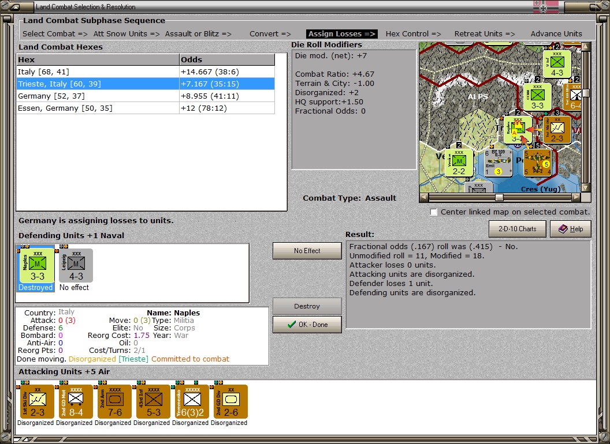Click the 2-3 ski division counter on map
610x444 pixels.
557,130
